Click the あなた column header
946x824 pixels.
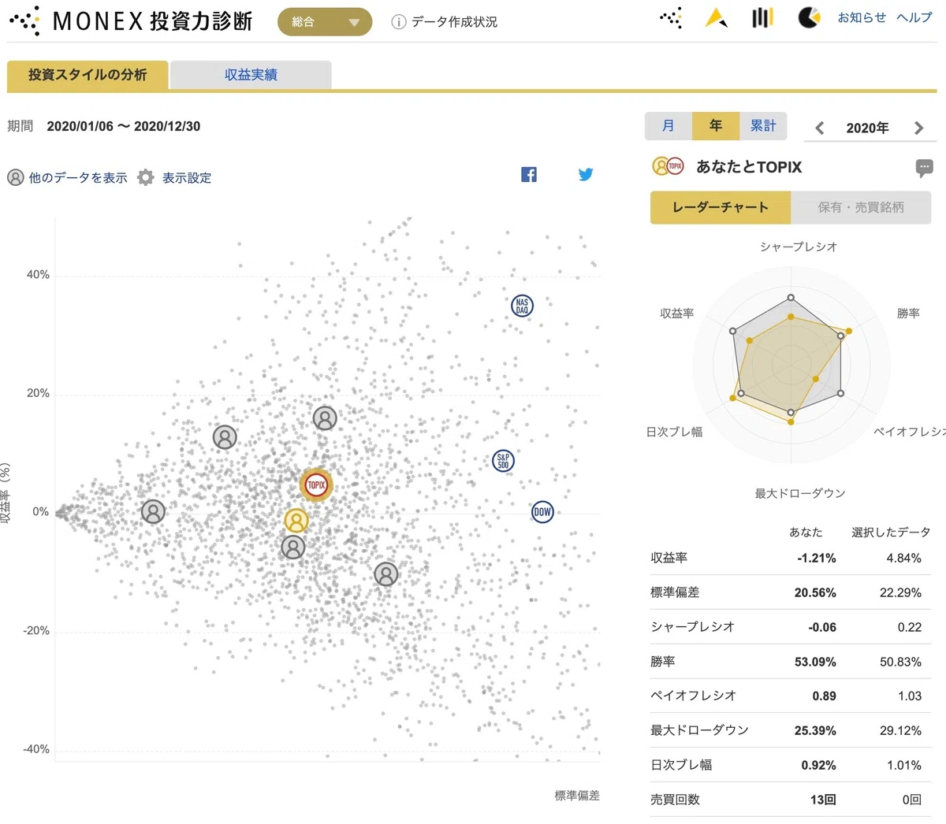806,533
